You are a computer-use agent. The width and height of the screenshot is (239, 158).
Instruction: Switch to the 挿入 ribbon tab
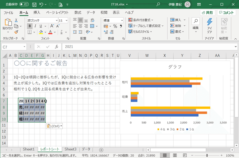37,13
